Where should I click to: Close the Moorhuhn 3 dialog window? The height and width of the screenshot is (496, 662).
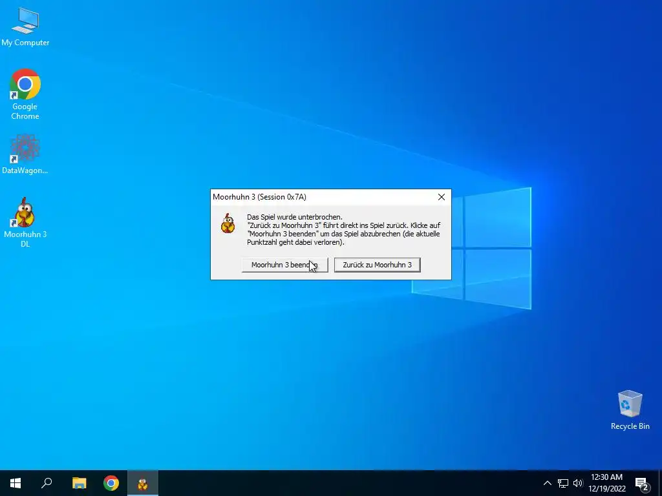click(441, 197)
